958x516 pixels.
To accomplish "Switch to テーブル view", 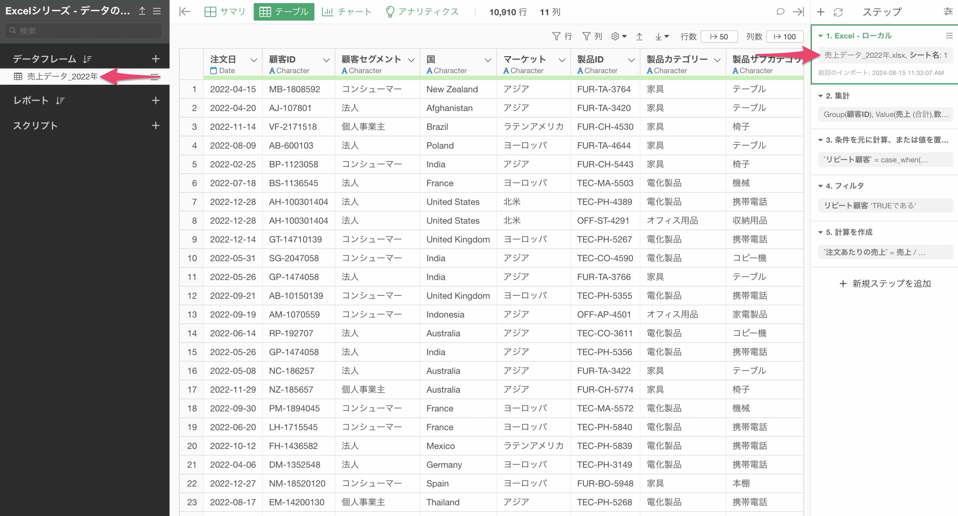I will pyautogui.click(x=284, y=12).
